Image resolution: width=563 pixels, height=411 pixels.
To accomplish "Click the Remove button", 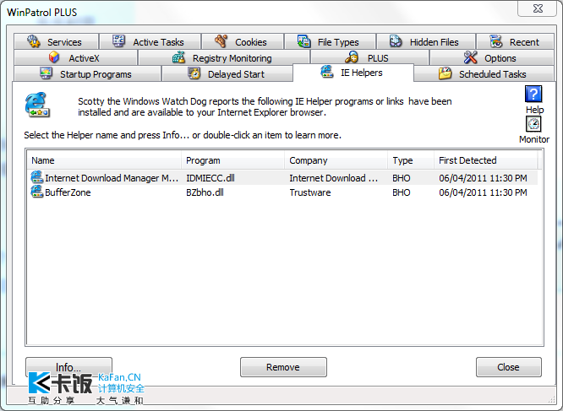I will pyautogui.click(x=283, y=367).
